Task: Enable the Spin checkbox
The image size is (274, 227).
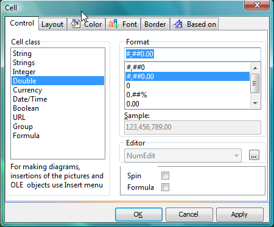Action: pos(165,175)
